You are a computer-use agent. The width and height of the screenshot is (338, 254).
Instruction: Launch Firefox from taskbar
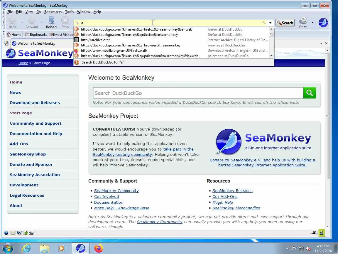point(99,248)
